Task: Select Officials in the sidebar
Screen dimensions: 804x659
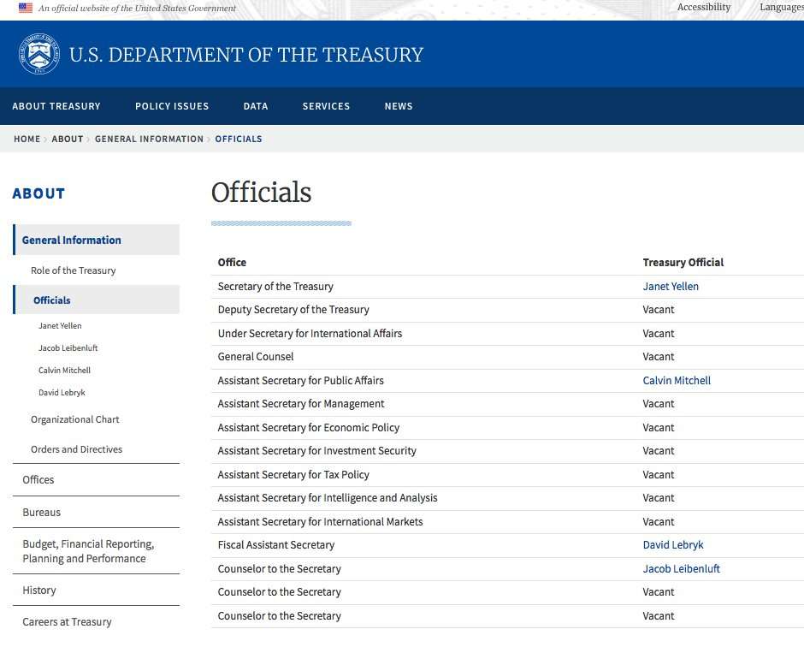Action: 97,300
